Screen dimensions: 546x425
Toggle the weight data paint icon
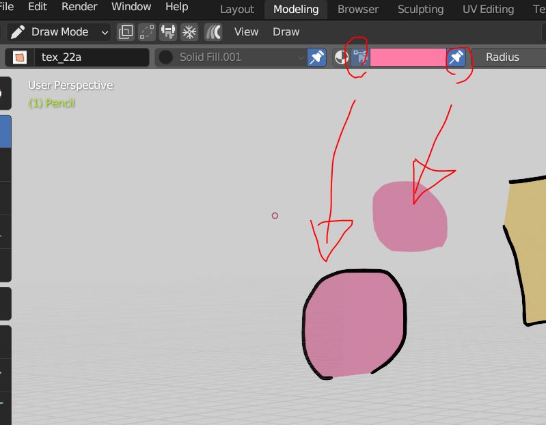pos(168,32)
